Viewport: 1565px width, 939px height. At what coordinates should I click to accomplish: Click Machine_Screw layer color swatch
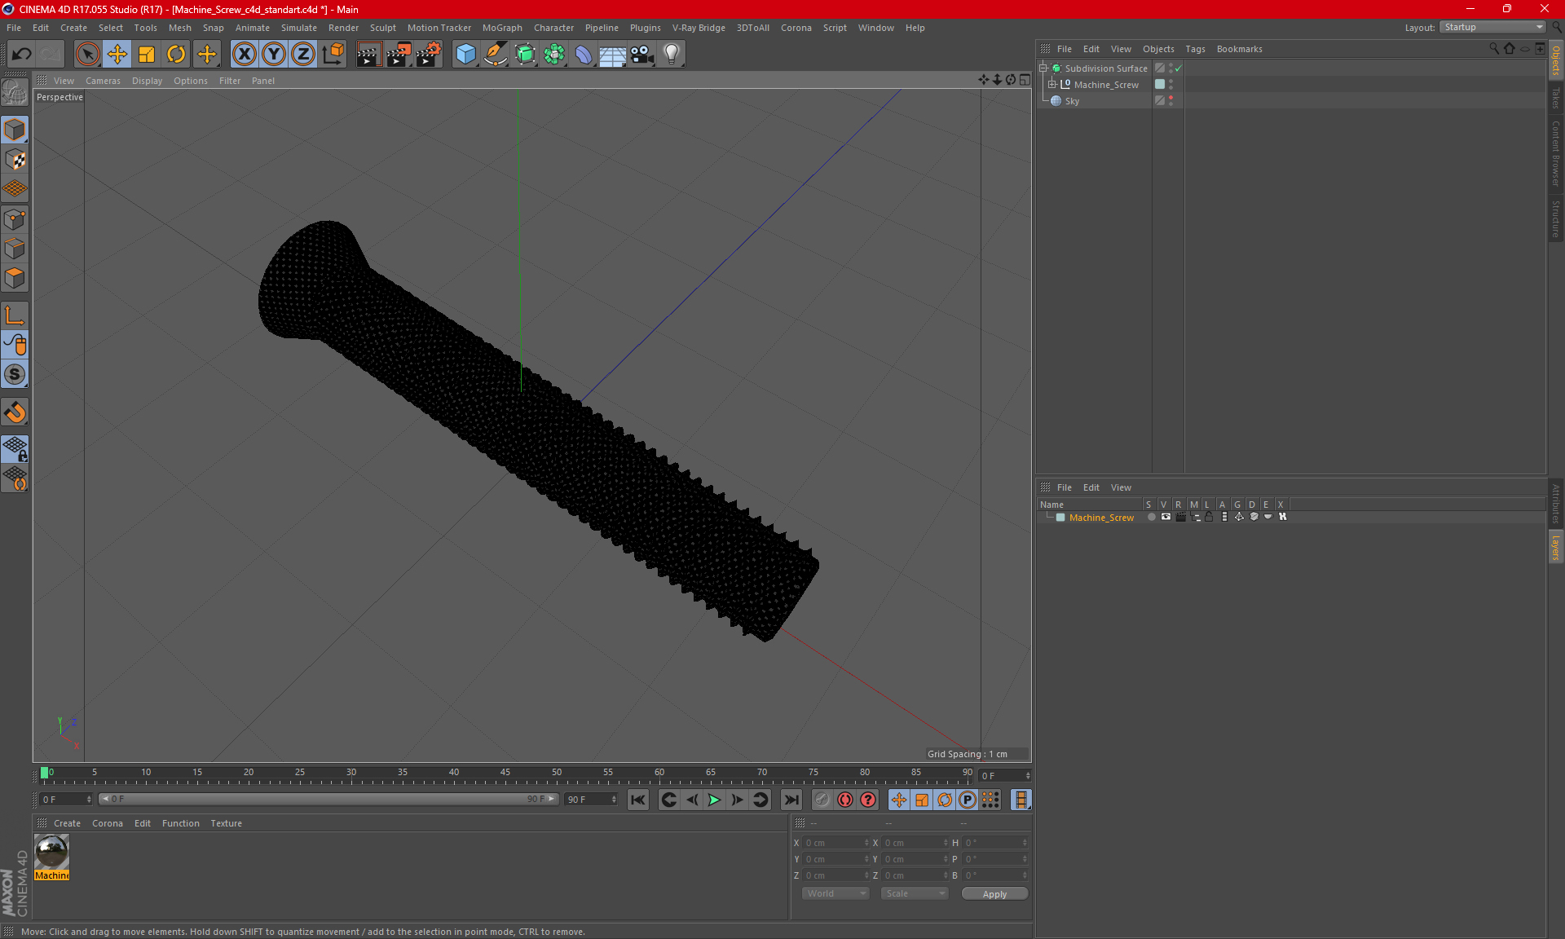point(1060,518)
